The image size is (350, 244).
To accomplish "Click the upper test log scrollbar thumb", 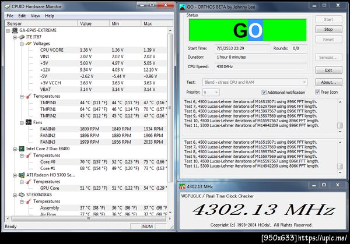I will click(x=339, y=125).
